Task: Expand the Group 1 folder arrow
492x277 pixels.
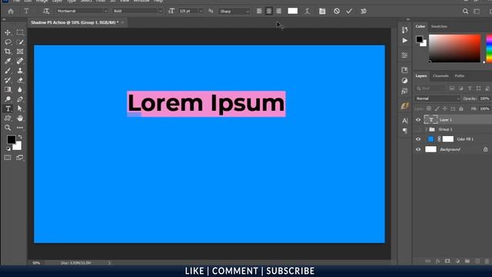Action: (426, 129)
